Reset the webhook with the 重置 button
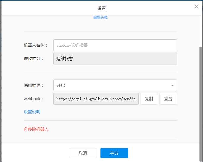The width and height of the screenshot is (203, 162). [168, 99]
